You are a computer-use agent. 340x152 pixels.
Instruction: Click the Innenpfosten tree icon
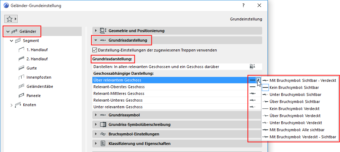(x=21, y=77)
